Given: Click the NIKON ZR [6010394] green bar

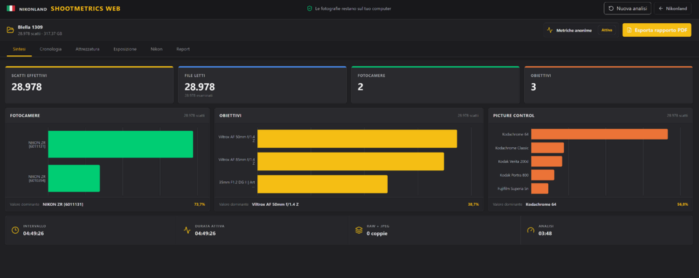Looking at the screenshot, I should pyautogui.click(x=74, y=179).
